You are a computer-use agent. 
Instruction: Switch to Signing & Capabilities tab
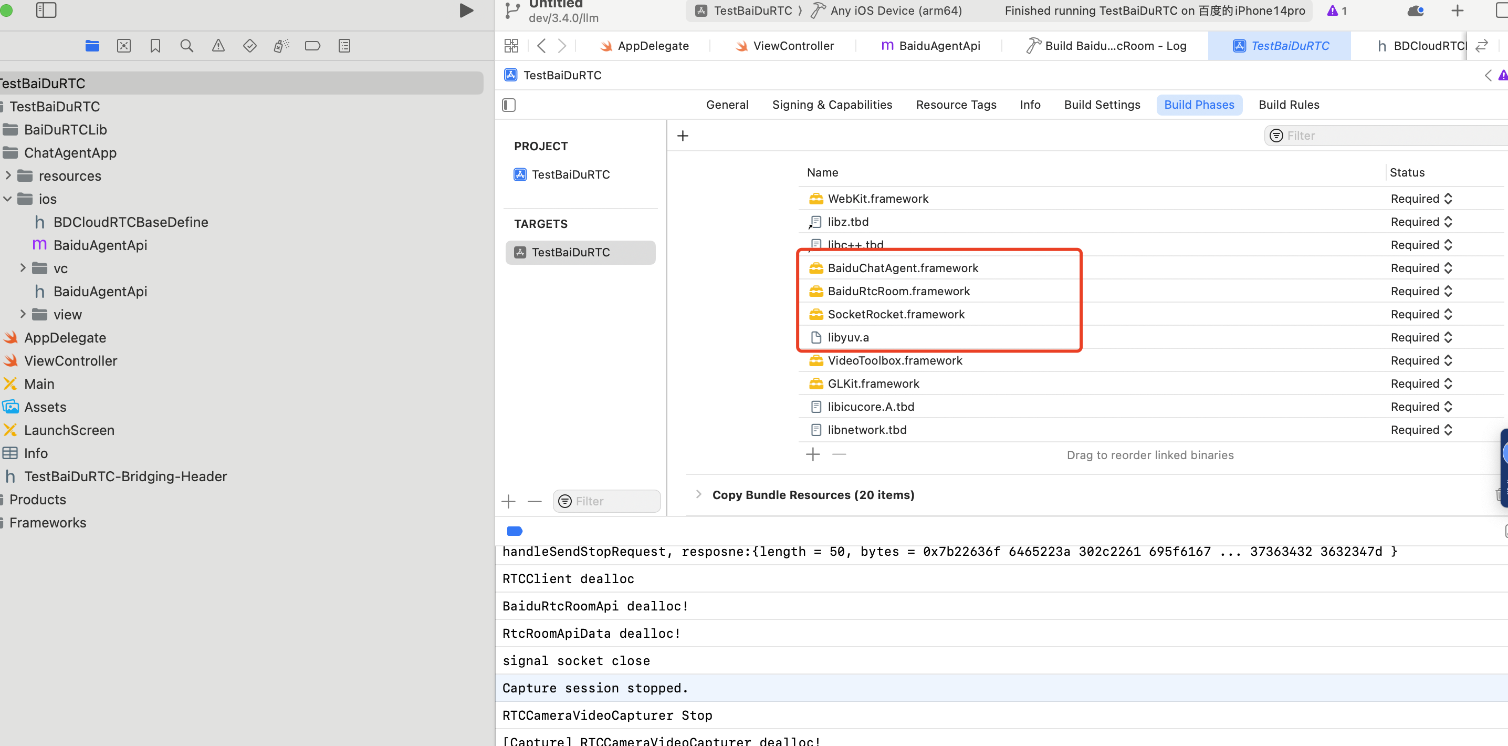coord(832,105)
